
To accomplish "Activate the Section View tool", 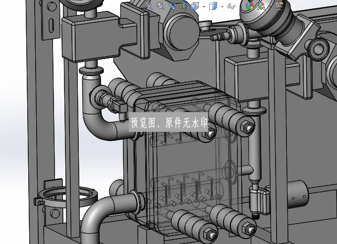I will (x=183, y=6).
